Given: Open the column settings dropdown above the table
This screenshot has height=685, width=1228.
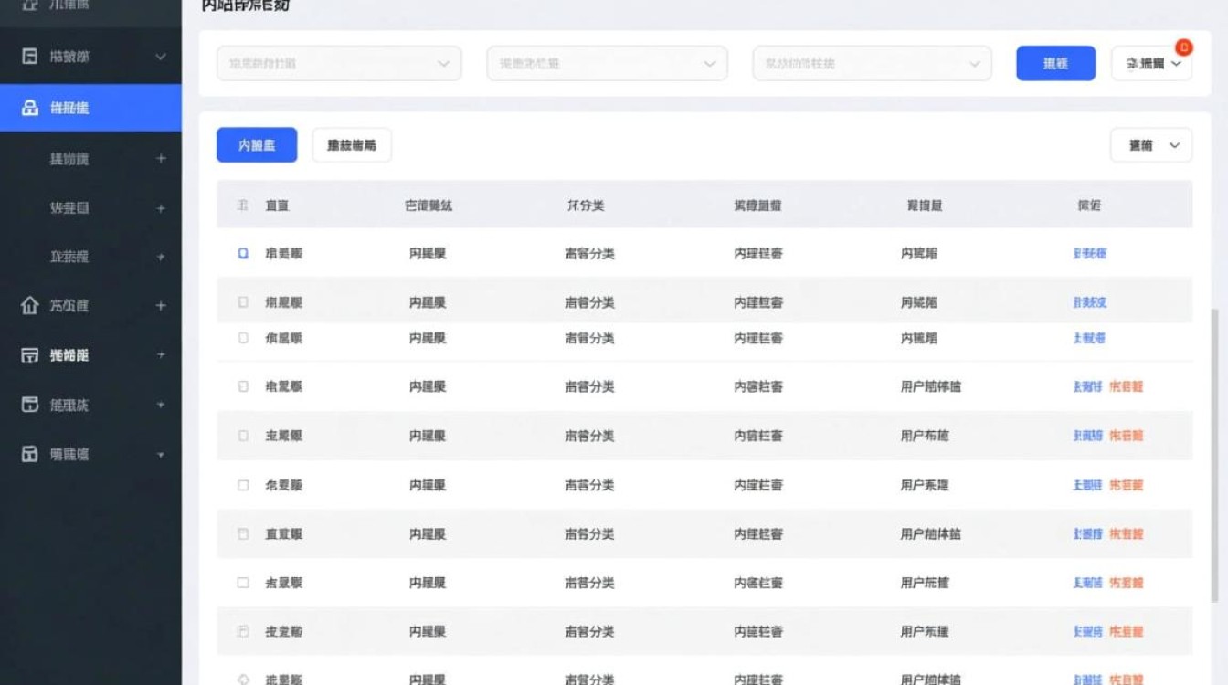Looking at the screenshot, I should click(x=1151, y=144).
